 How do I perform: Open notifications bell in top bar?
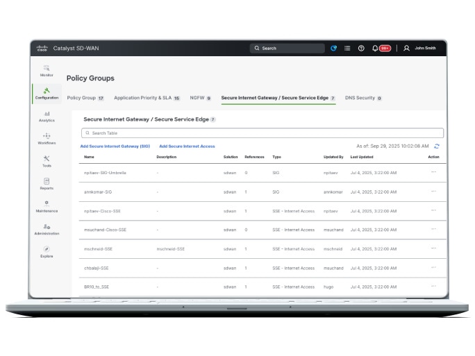click(376, 49)
